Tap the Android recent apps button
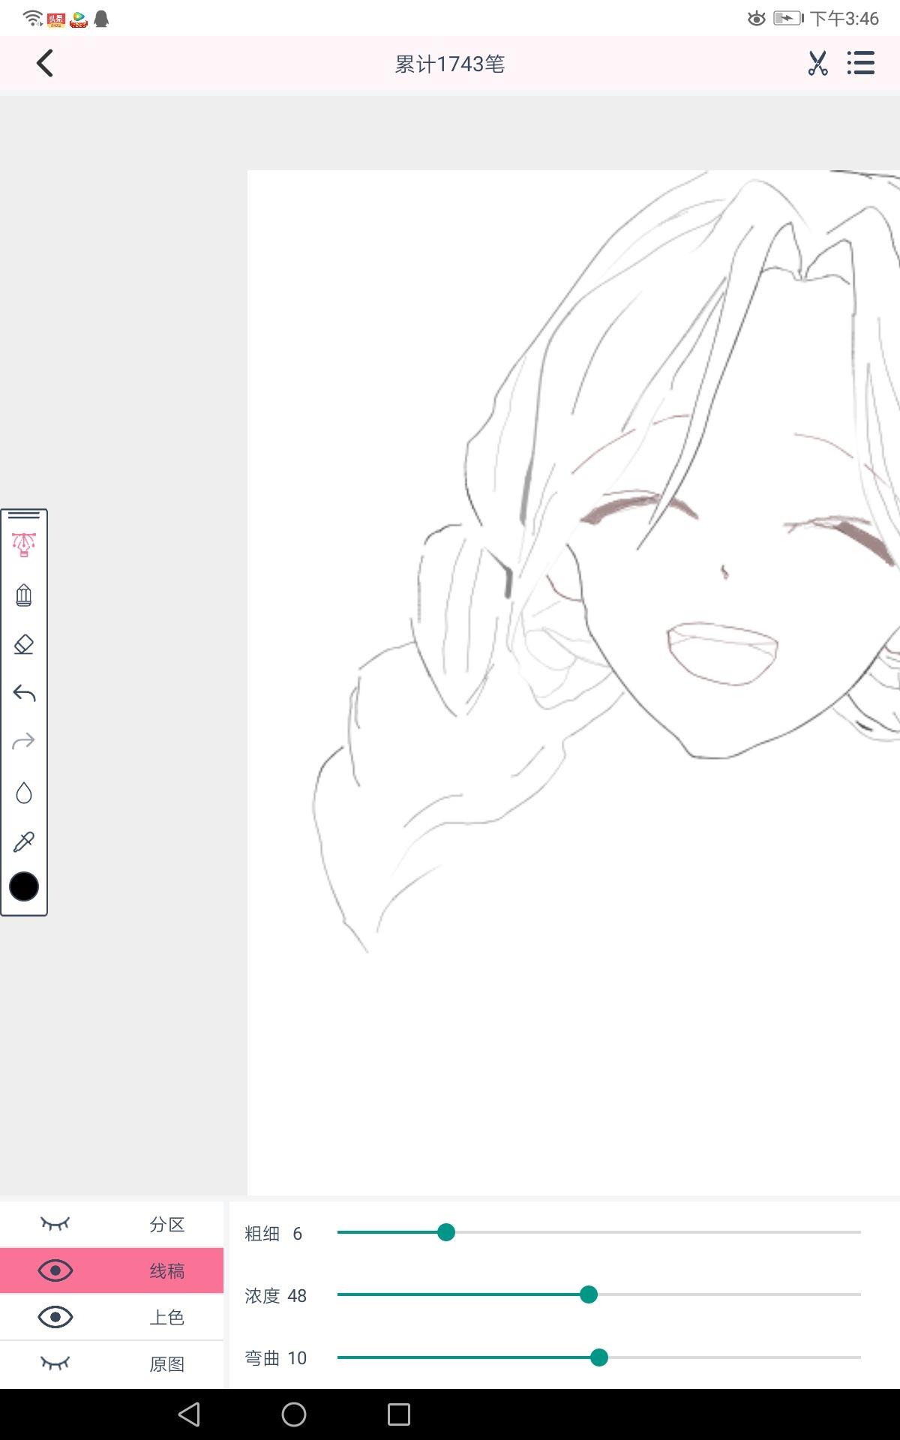 coord(399,1414)
